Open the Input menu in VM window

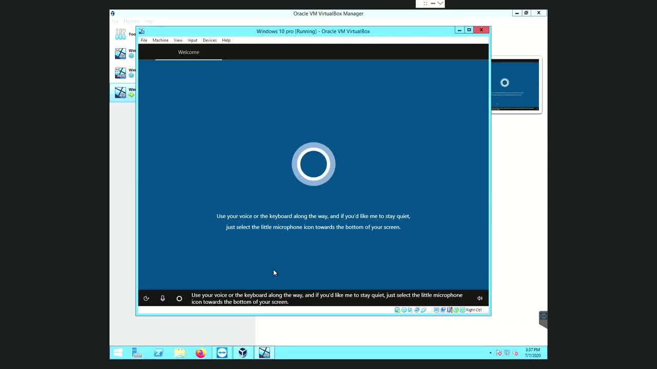tap(192, 40)
